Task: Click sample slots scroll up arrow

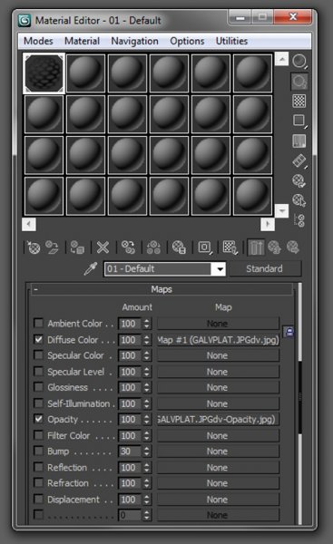Action: 281,59
